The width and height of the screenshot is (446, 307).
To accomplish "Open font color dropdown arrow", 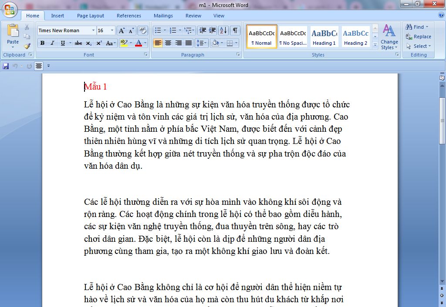I will click(145, 43).
